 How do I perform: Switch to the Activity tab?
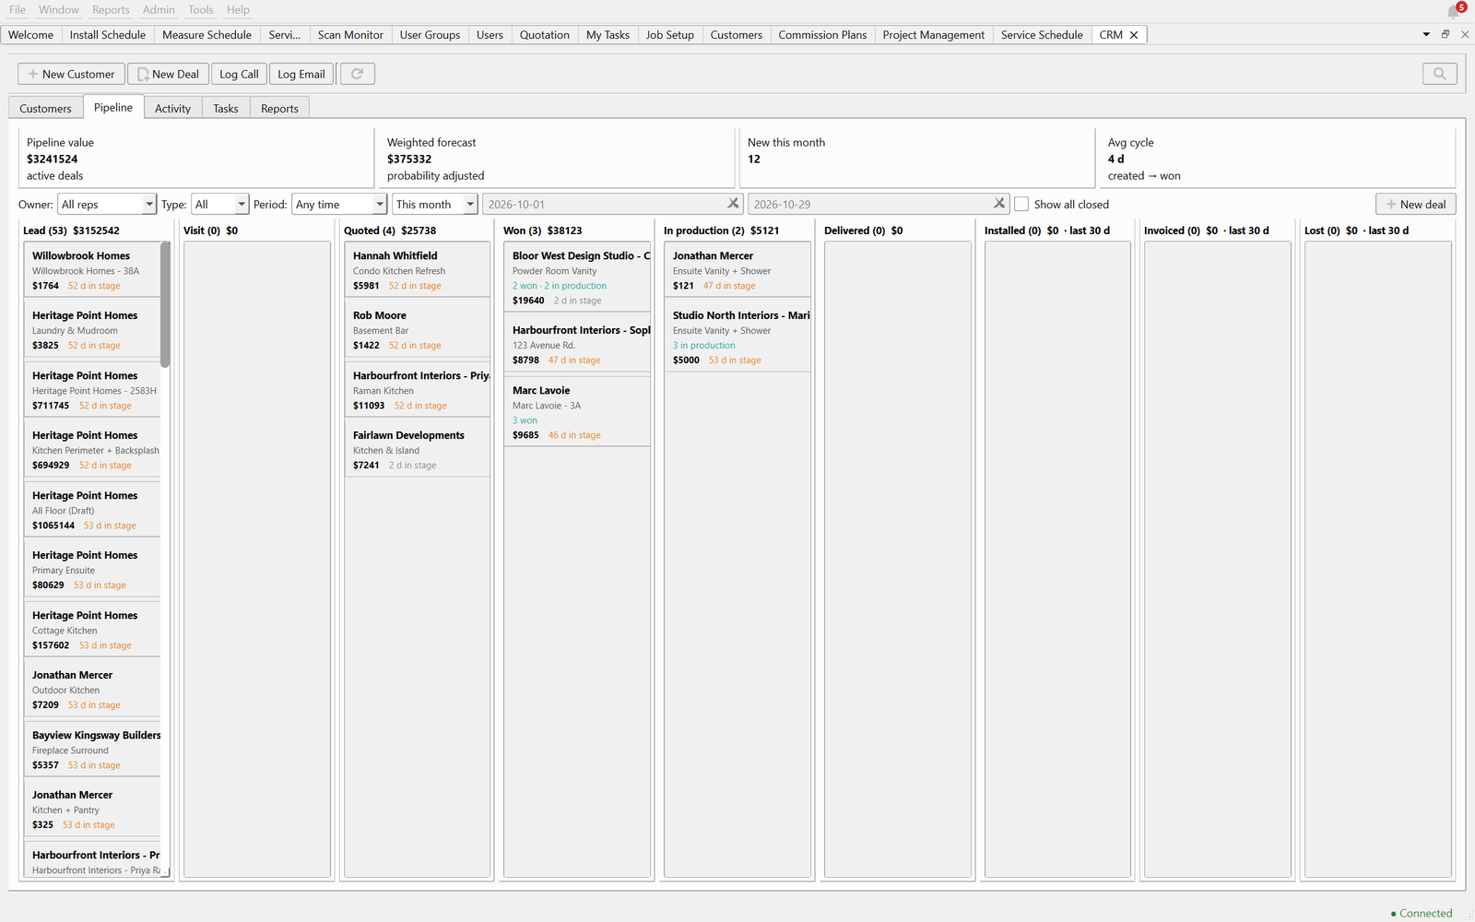[x=172, y=108]
